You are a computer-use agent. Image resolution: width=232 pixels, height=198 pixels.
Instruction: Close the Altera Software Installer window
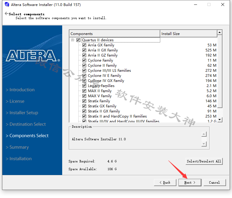pyautogui.click(x=223, y=4)
